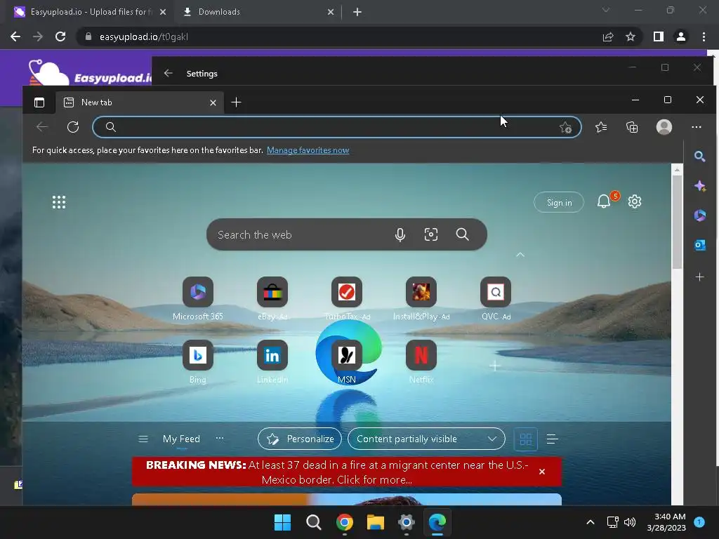Open Edge profile avatar

click(664, 127)
